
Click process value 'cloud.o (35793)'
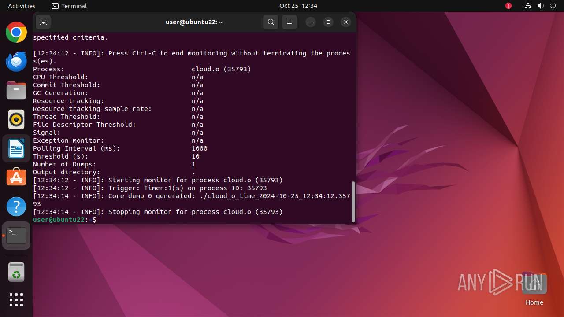(221, 69)
